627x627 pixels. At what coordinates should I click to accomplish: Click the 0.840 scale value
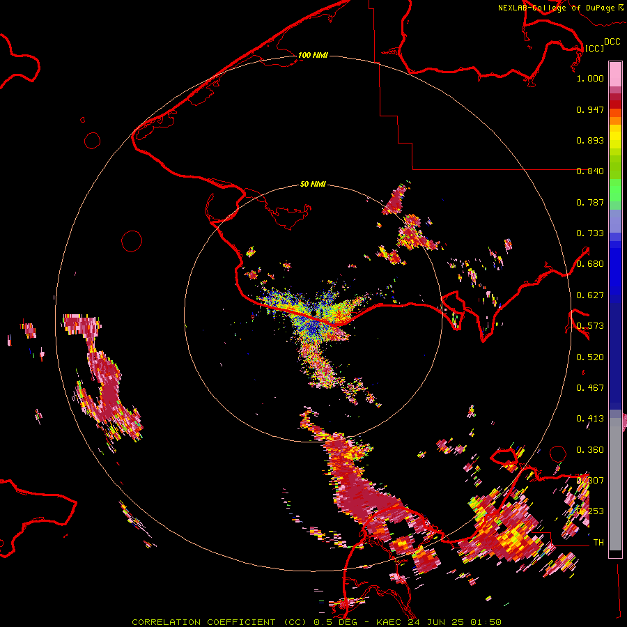590,171
